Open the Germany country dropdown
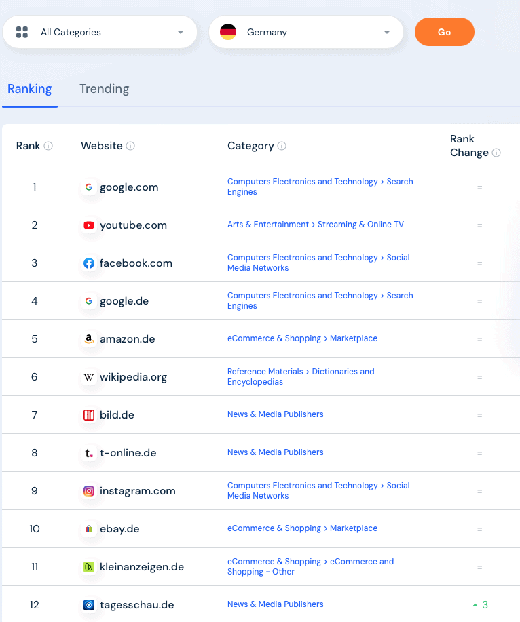Screen dimensions: 520x622 coord(306,32)
